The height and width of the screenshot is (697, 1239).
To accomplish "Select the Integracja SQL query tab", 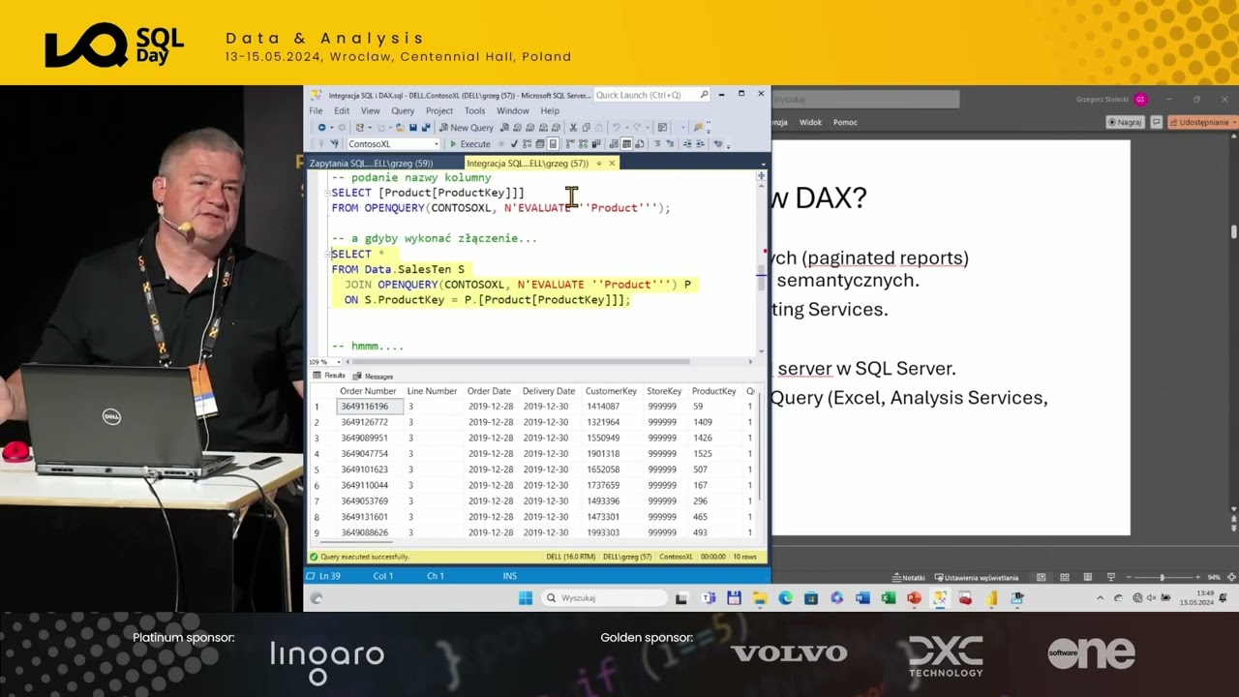I will (x=528, y=164).
